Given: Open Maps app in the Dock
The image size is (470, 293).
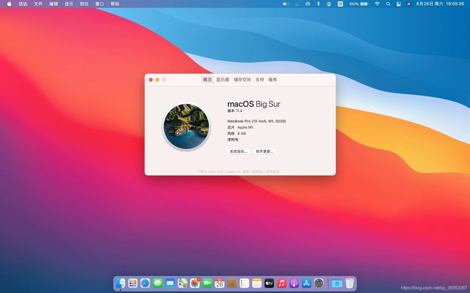Looking at the screenshot, I should [x=183, y=283].
